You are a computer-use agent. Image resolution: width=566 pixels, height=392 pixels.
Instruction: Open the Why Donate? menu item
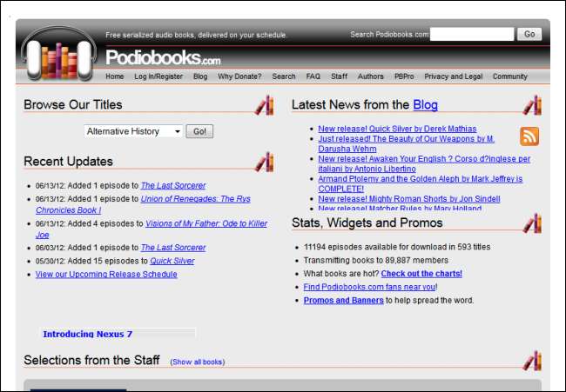(x=239, y=76)
